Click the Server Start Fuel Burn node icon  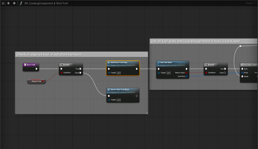pyautogui.click(x=109, y=90)
